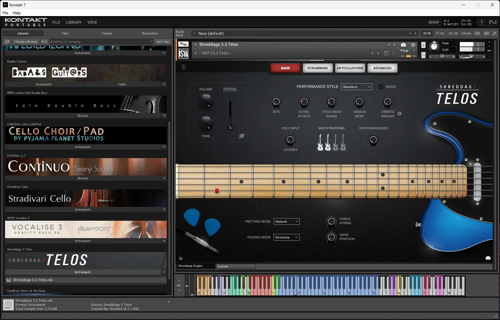Click the leaf icon in signal panel
500x320 pixels.
241,136
